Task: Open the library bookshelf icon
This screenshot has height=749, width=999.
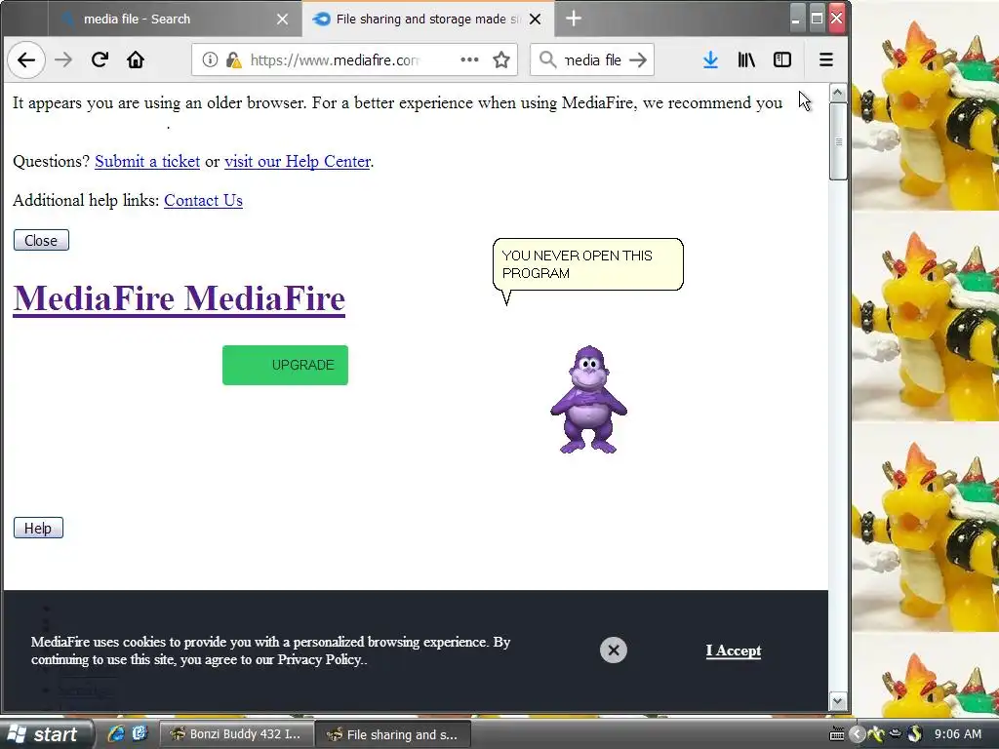Action: (x=746, y=59)
